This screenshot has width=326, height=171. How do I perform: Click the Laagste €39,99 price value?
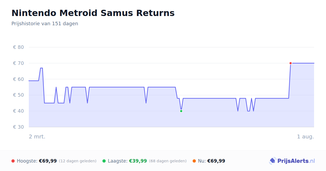click(x=138, y=161)
